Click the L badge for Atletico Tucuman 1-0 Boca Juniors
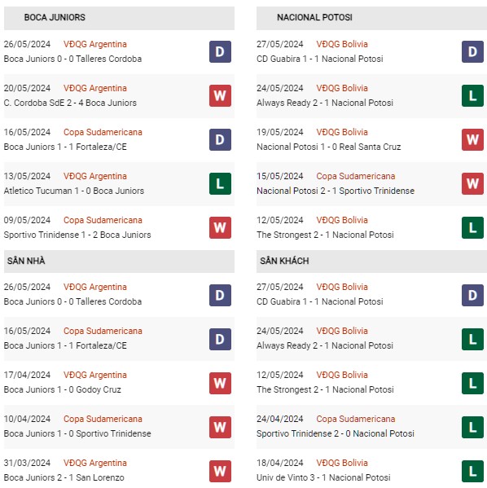Viewport: 487px width, 488px height. 220,183
